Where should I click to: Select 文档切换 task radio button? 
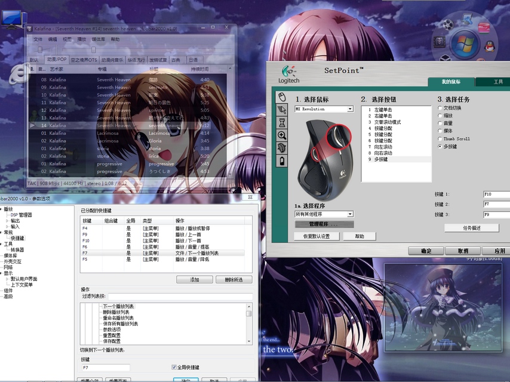440,108
